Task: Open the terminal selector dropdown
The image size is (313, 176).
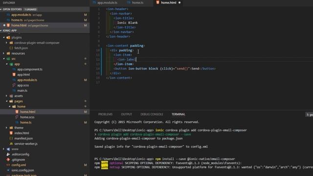Action: click(x=310, y=115)
